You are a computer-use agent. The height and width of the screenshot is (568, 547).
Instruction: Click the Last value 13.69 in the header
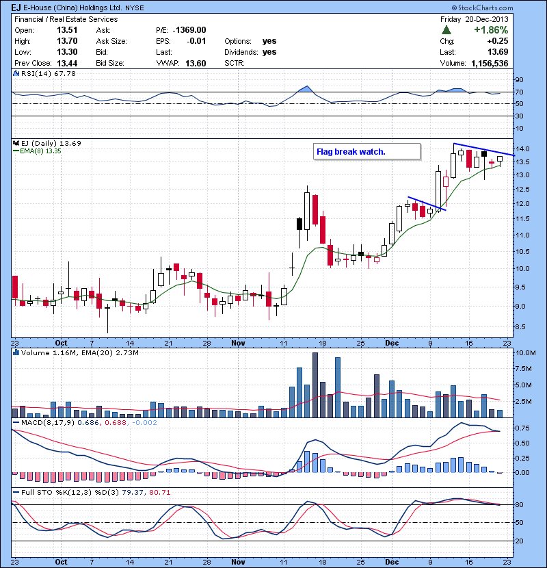click(x=498, y=52)
